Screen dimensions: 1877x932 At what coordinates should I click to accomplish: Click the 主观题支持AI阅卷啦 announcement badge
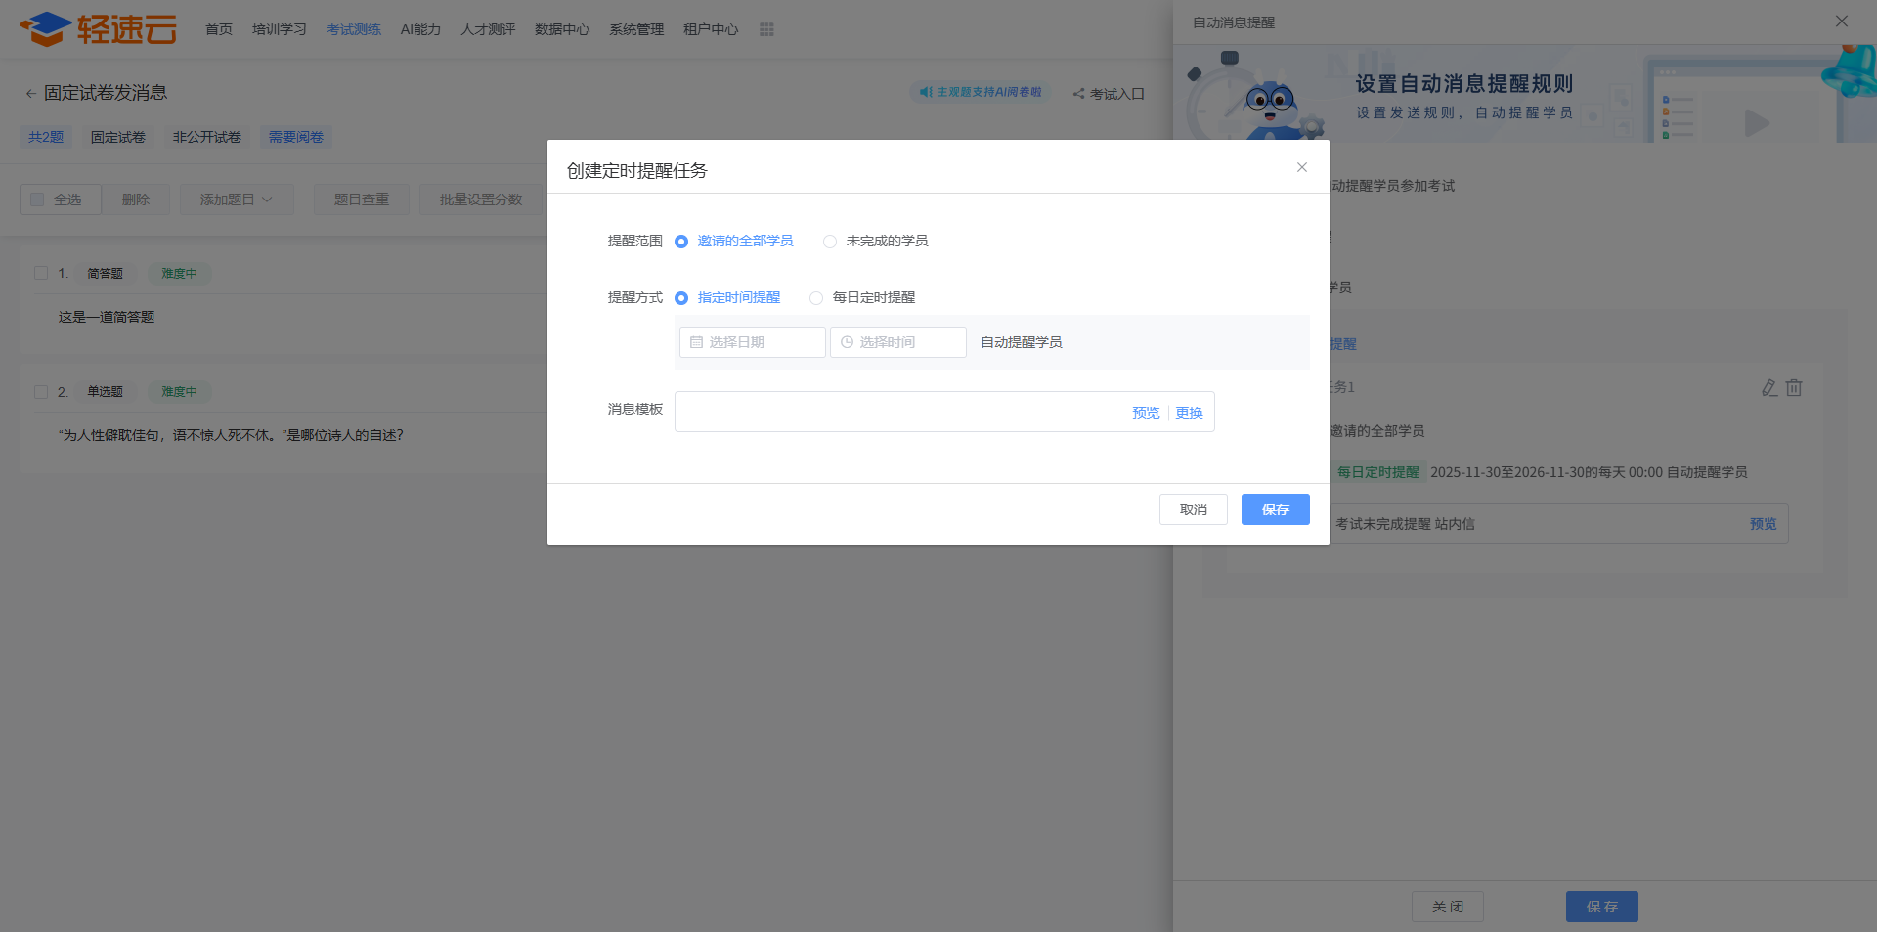(x=981, y=92)
